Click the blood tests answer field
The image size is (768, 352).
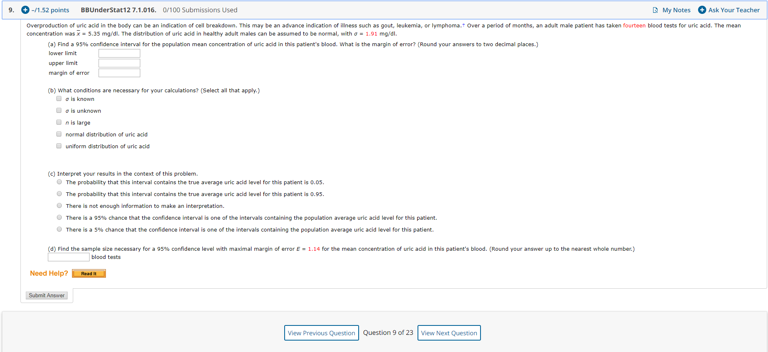(69, 257)
